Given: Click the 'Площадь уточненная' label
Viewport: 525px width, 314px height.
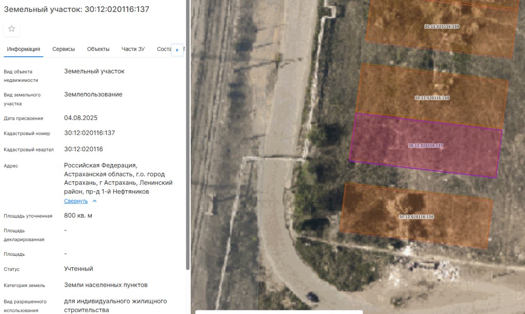Looking at the screenshot, I should coord(28,216).
